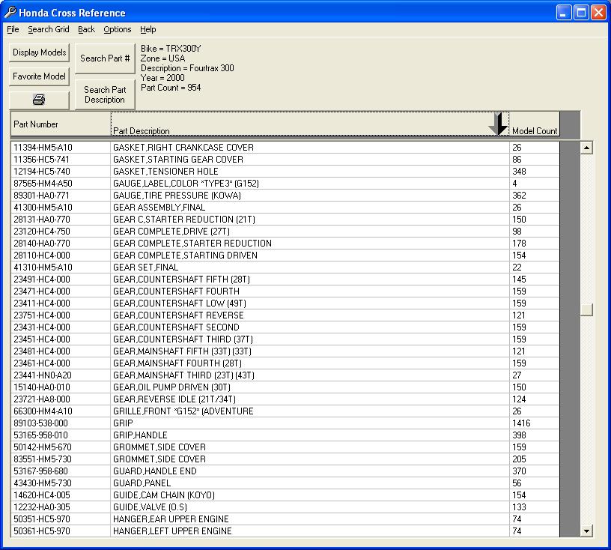Image resolution: width=611 pixels, height=550 pixels.
Task: Click model count 398 cell
Action: [x=534, y=435]
